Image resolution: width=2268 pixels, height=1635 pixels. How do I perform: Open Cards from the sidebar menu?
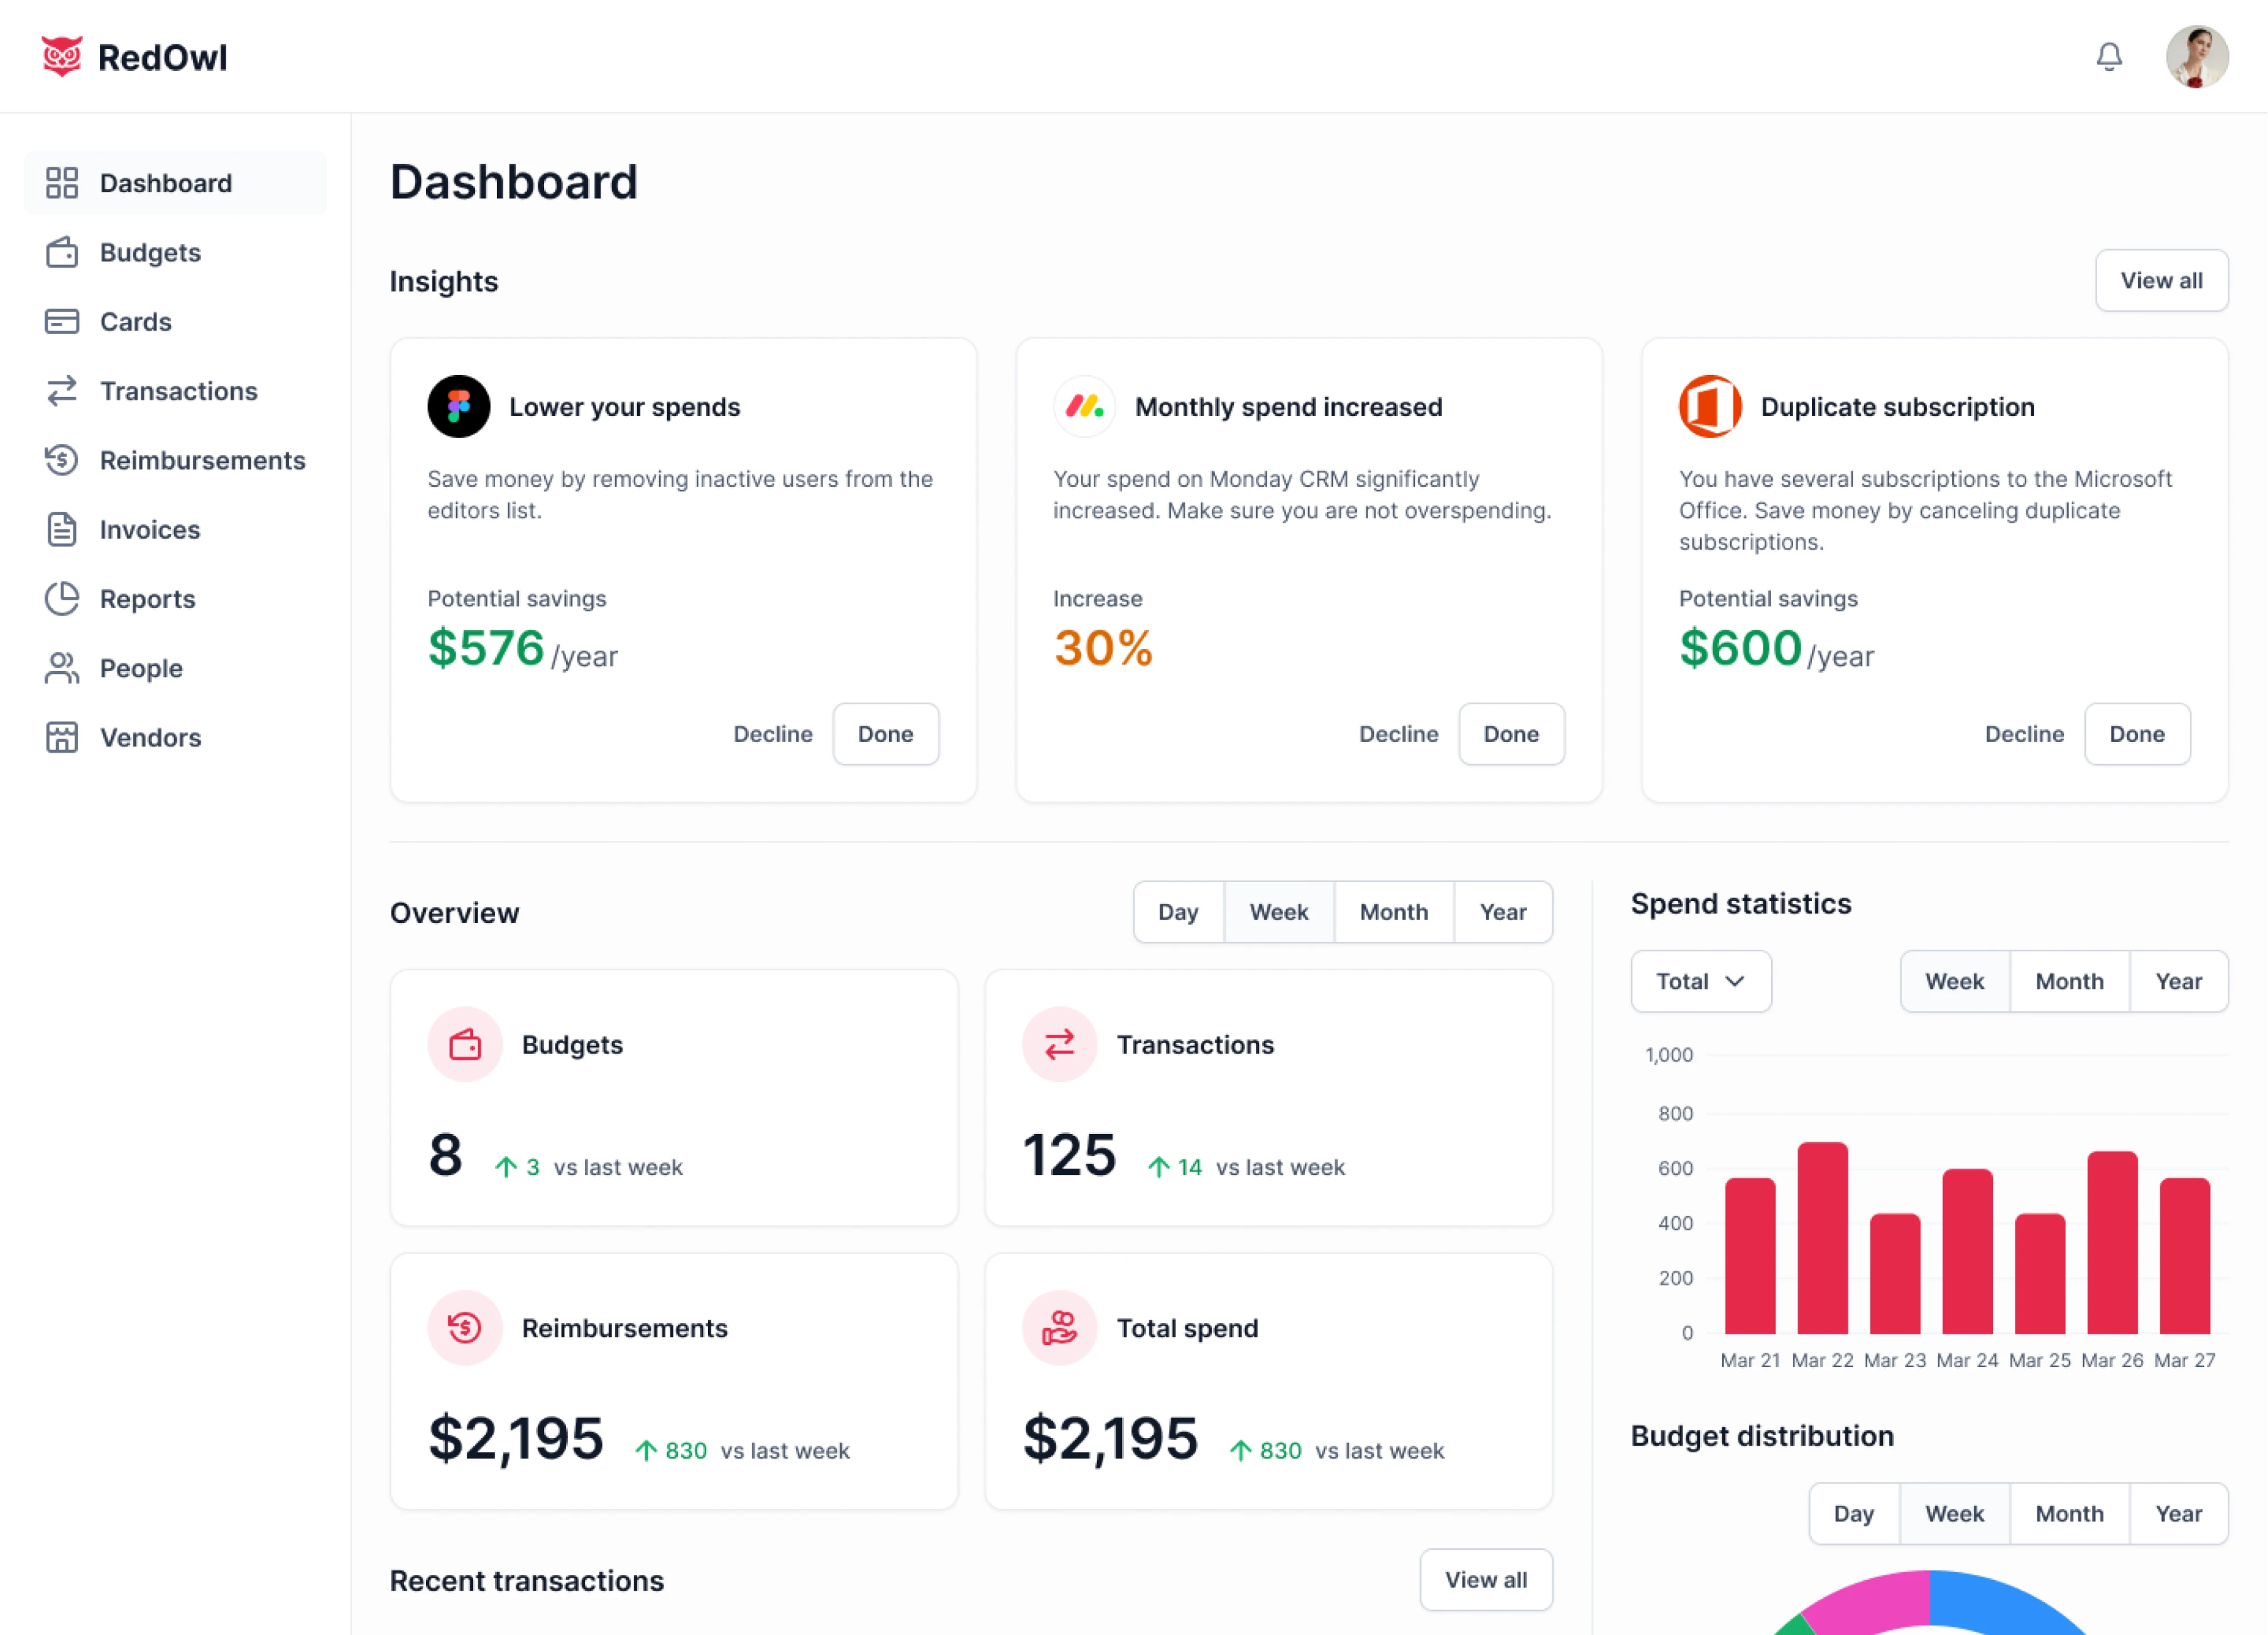coord(176,321)
